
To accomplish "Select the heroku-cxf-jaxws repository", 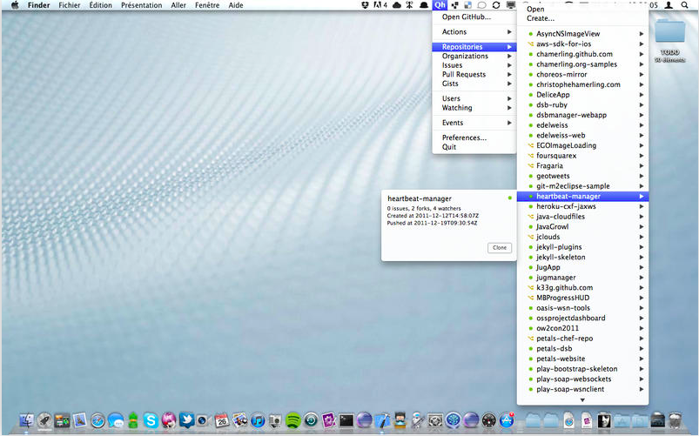I will [x=582, y=206].
